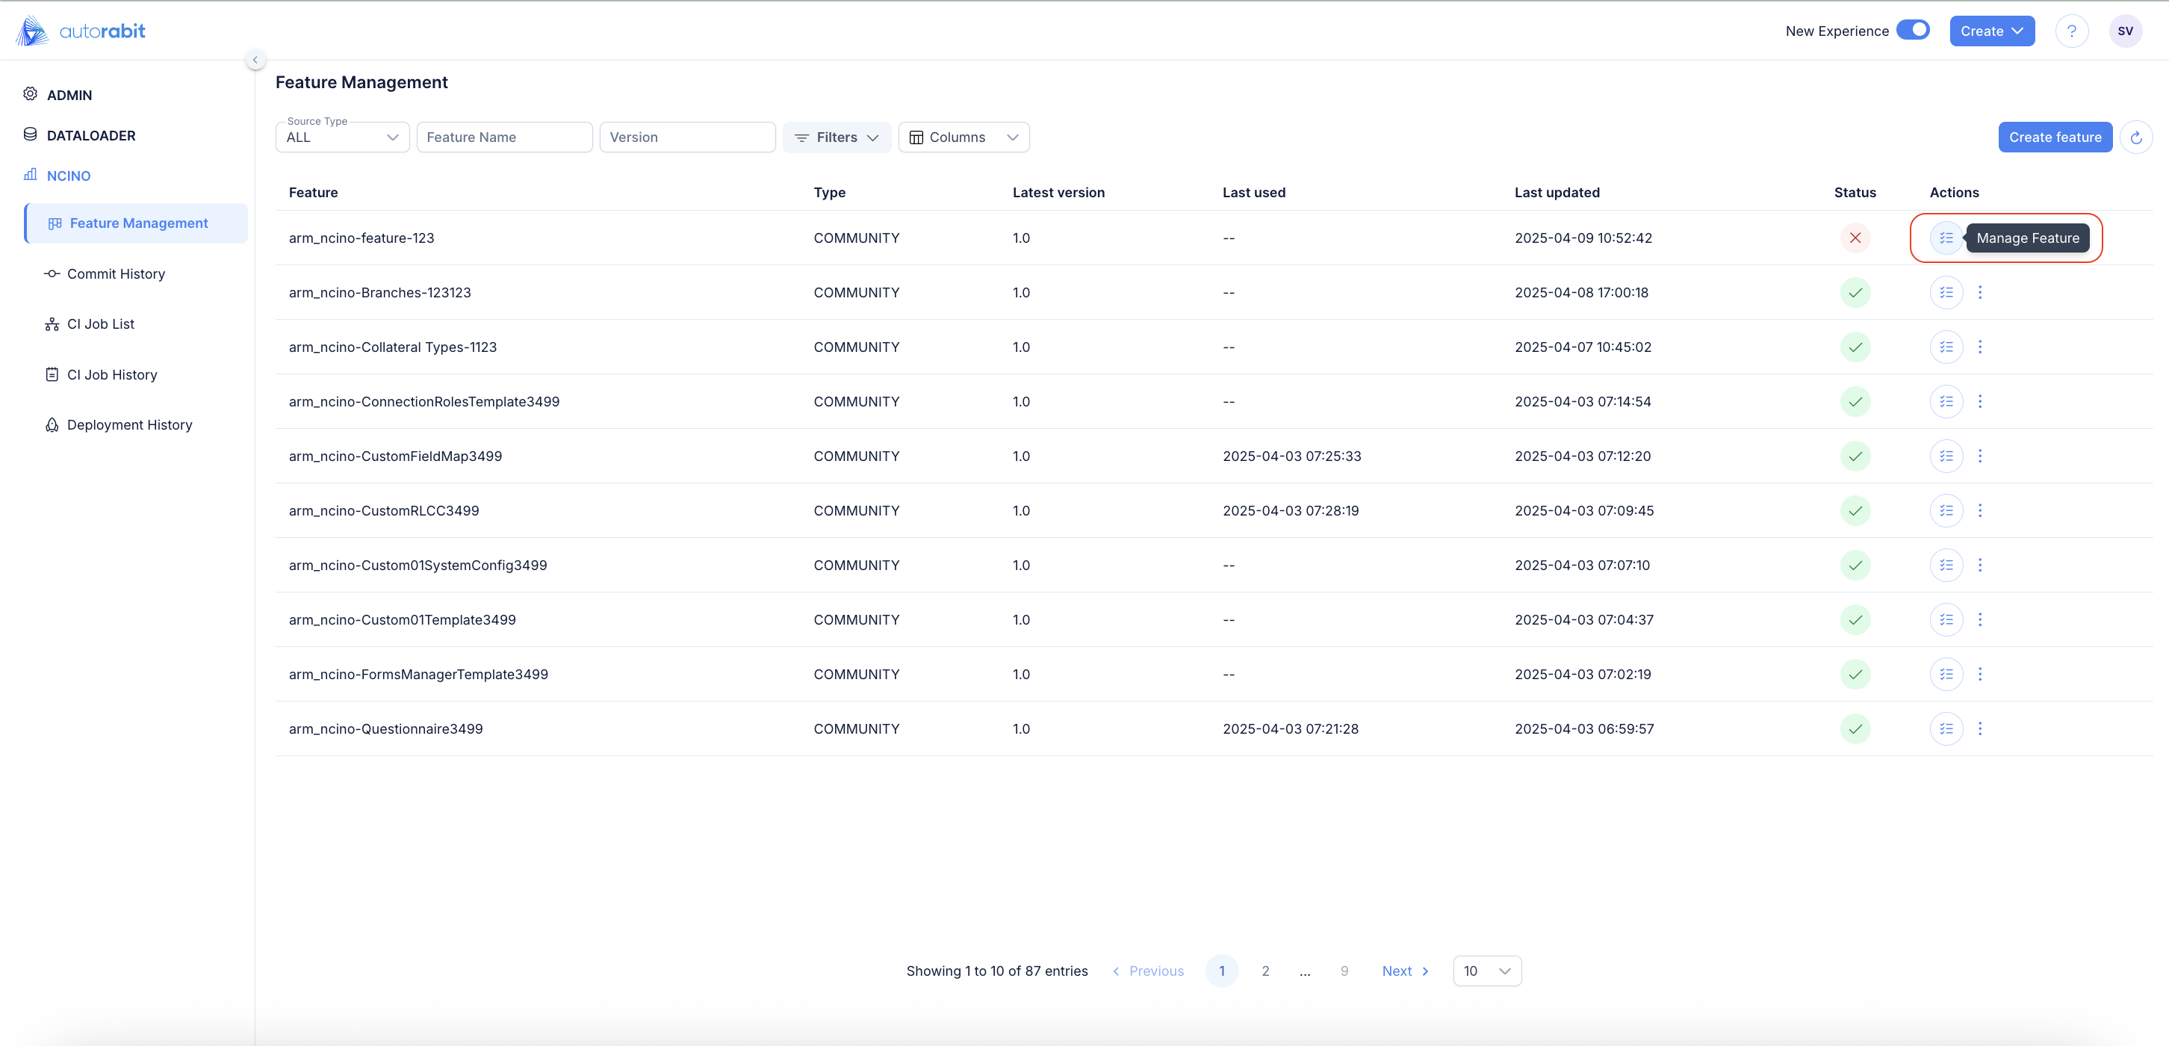Image resolution: width=2169 pixels, height=1046 pixels.
Task: Open more options for arm_ncino-Questionnaire3499 row
Action: [x=1979, y=728]
